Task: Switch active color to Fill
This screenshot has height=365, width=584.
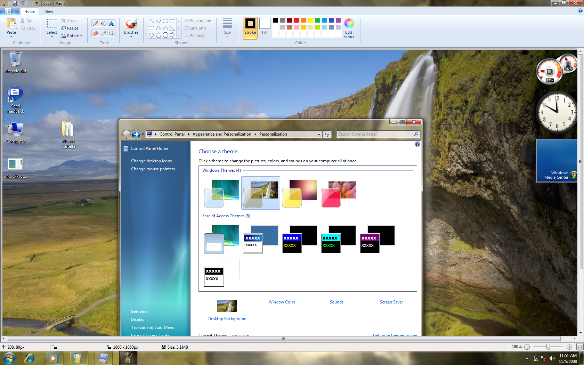Action: (265, 26)
